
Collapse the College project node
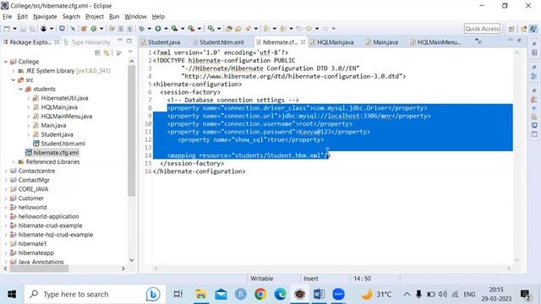pos(6,62)
